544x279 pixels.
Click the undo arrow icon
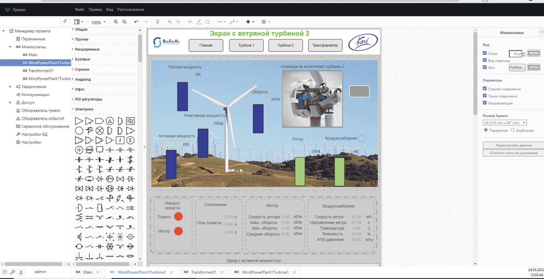(136, 22)
